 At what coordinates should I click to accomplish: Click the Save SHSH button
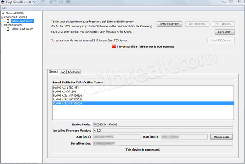tap(225, 32)
